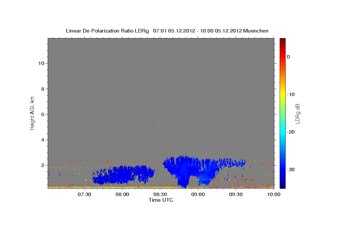Click the 08:00 time tick label
Viewport: 339px width, 226px height.
(x=122, y=194)
